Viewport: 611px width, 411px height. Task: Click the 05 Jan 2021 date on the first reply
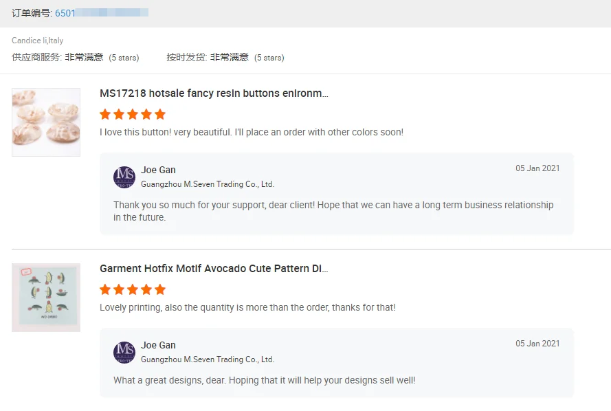coord(537,168)
